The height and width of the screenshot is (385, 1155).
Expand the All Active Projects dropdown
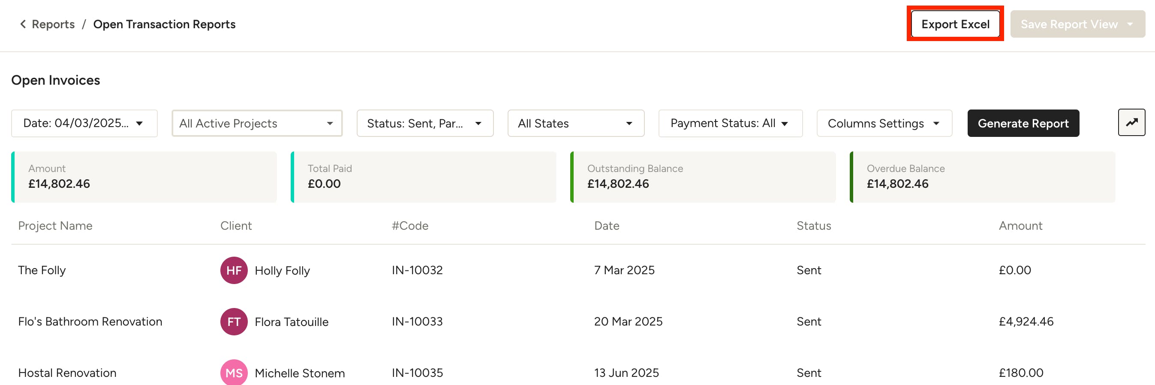(x=257, y=123)
